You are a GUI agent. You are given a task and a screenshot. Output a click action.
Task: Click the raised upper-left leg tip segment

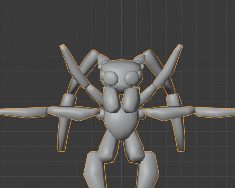click(x=75, y=66)
